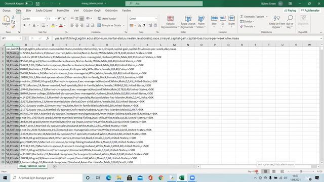This screenshot has width=324, height=182.
Task: Toggle bold formatting K button
Action: click(24, 25)
